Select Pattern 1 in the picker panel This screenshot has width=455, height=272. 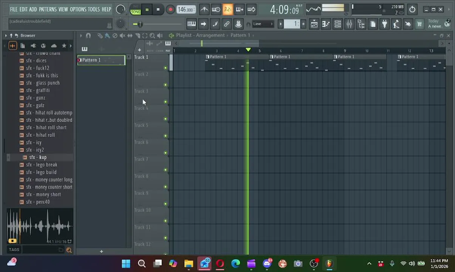tap(101, 60)
